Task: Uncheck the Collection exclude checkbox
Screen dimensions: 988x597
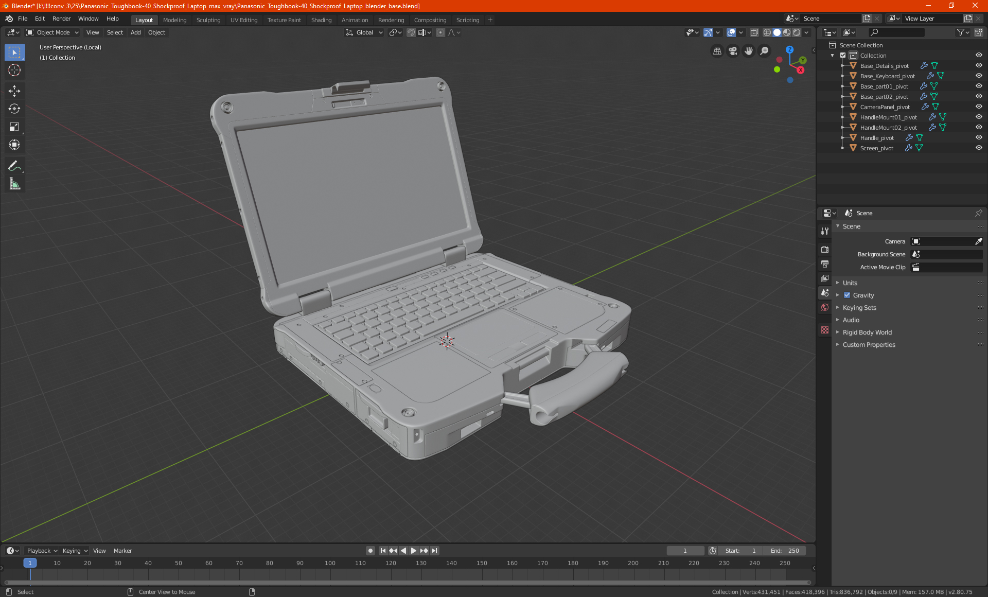Action: (843, 55)
